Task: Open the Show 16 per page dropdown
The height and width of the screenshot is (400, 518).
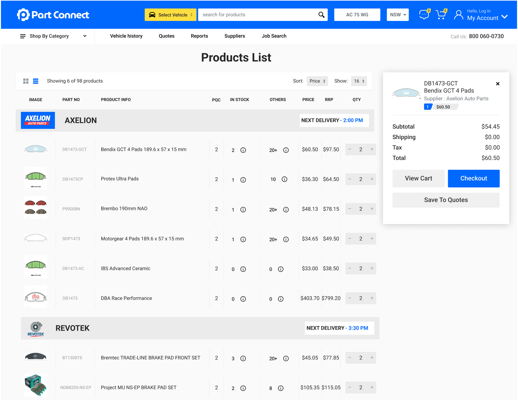Action: coord(359,81)
